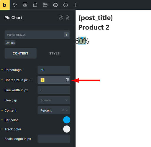This screenshot has width=151, height=147.
Task: Click the Percentage input field
Action: [54, 70]
